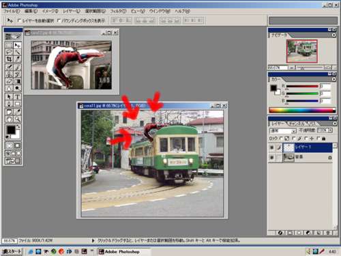The height and width of the screenshot is (256, 341).
Task: Select the Rectangle shape tool
Action: (x=17, y=104)
